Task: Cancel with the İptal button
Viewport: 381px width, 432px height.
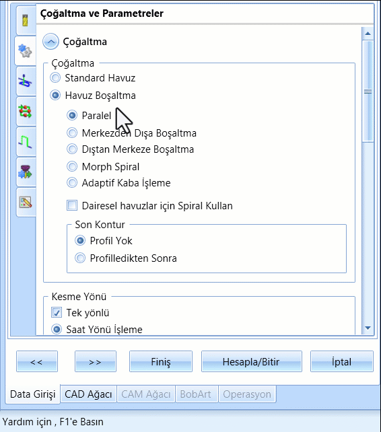Action: pos(342,361)
